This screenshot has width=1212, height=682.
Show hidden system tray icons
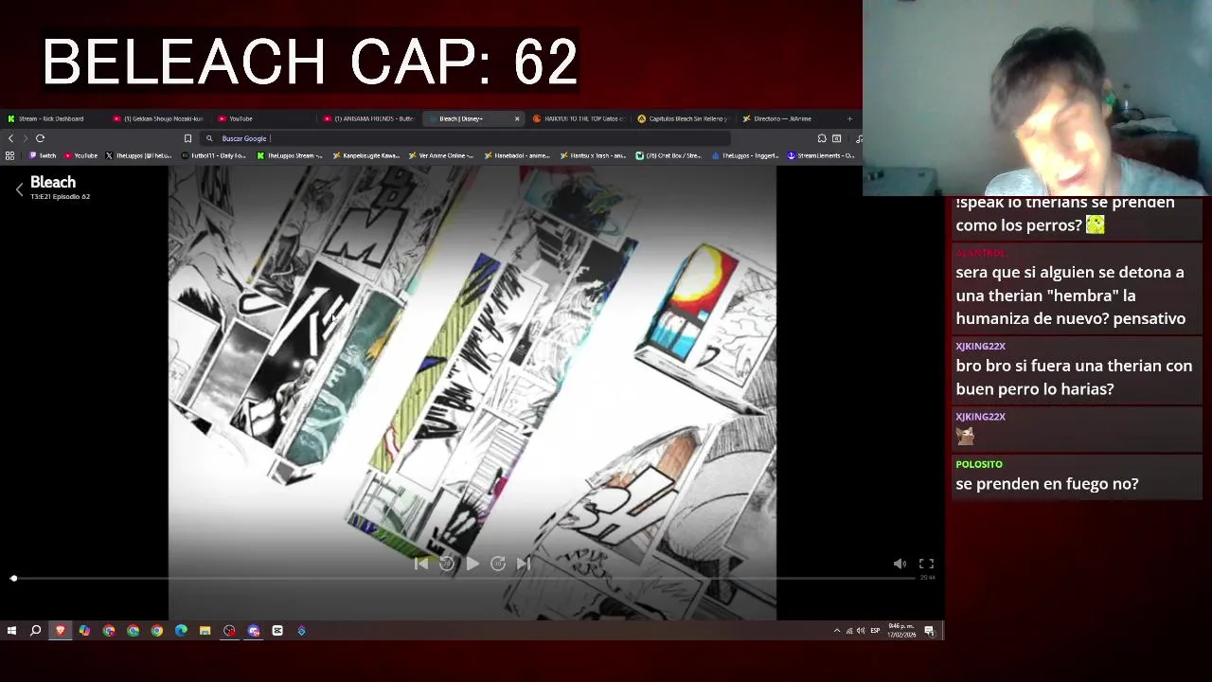836,631
